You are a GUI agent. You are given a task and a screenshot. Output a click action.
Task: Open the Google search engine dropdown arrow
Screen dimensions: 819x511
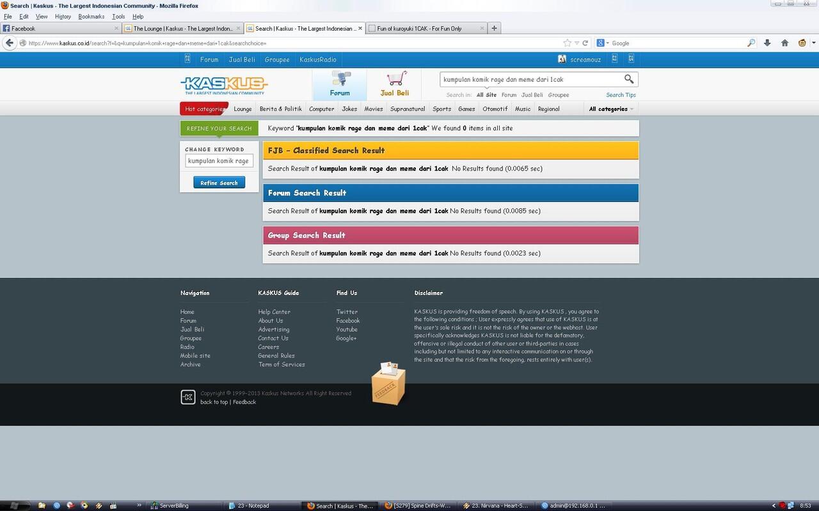tap(607, 43)
